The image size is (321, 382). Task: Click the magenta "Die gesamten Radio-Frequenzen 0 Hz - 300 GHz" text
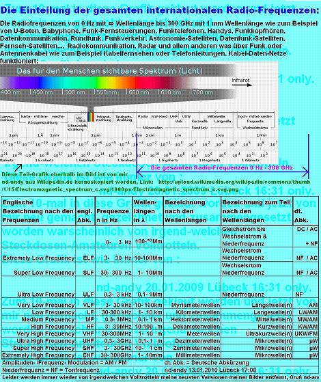click(222, 167)
